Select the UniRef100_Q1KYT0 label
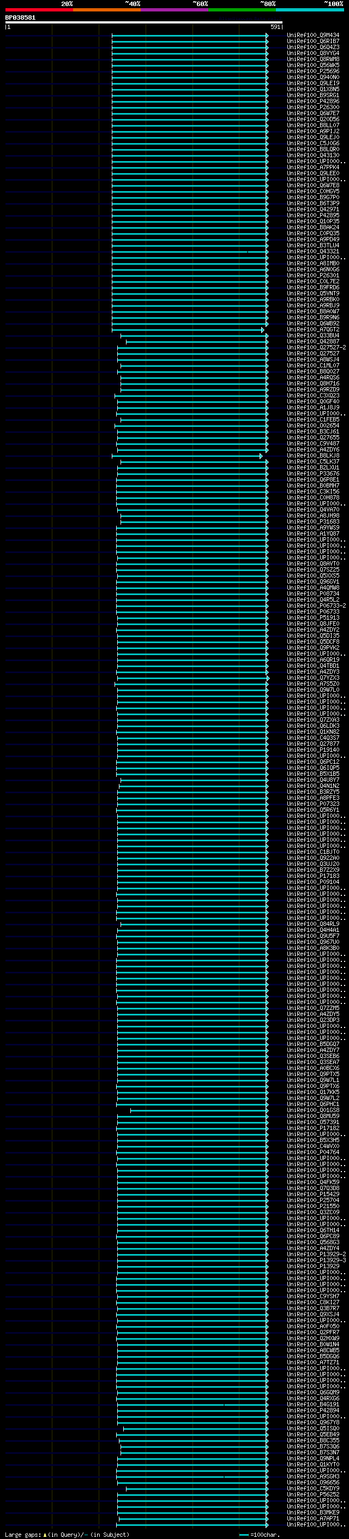 313,1464
